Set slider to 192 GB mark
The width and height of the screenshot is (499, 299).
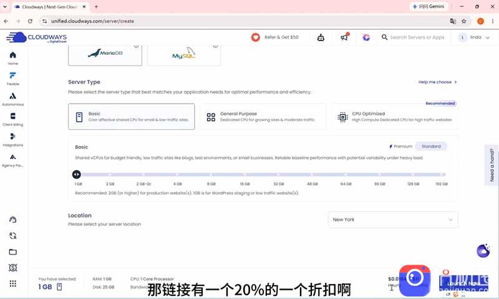coord(442,175)
